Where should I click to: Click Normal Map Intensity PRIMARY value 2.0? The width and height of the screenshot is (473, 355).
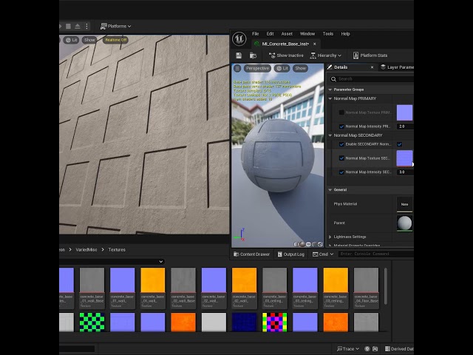pyautogui.click(x=405, y=126)
